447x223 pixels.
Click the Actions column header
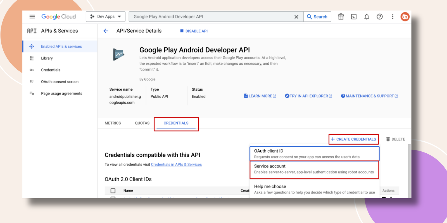click(x=388, y=191)
